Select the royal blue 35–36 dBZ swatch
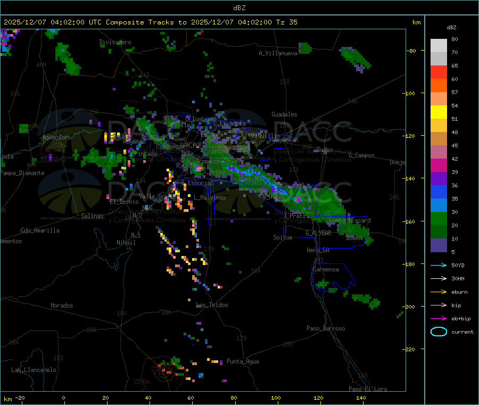 [439, 192]
